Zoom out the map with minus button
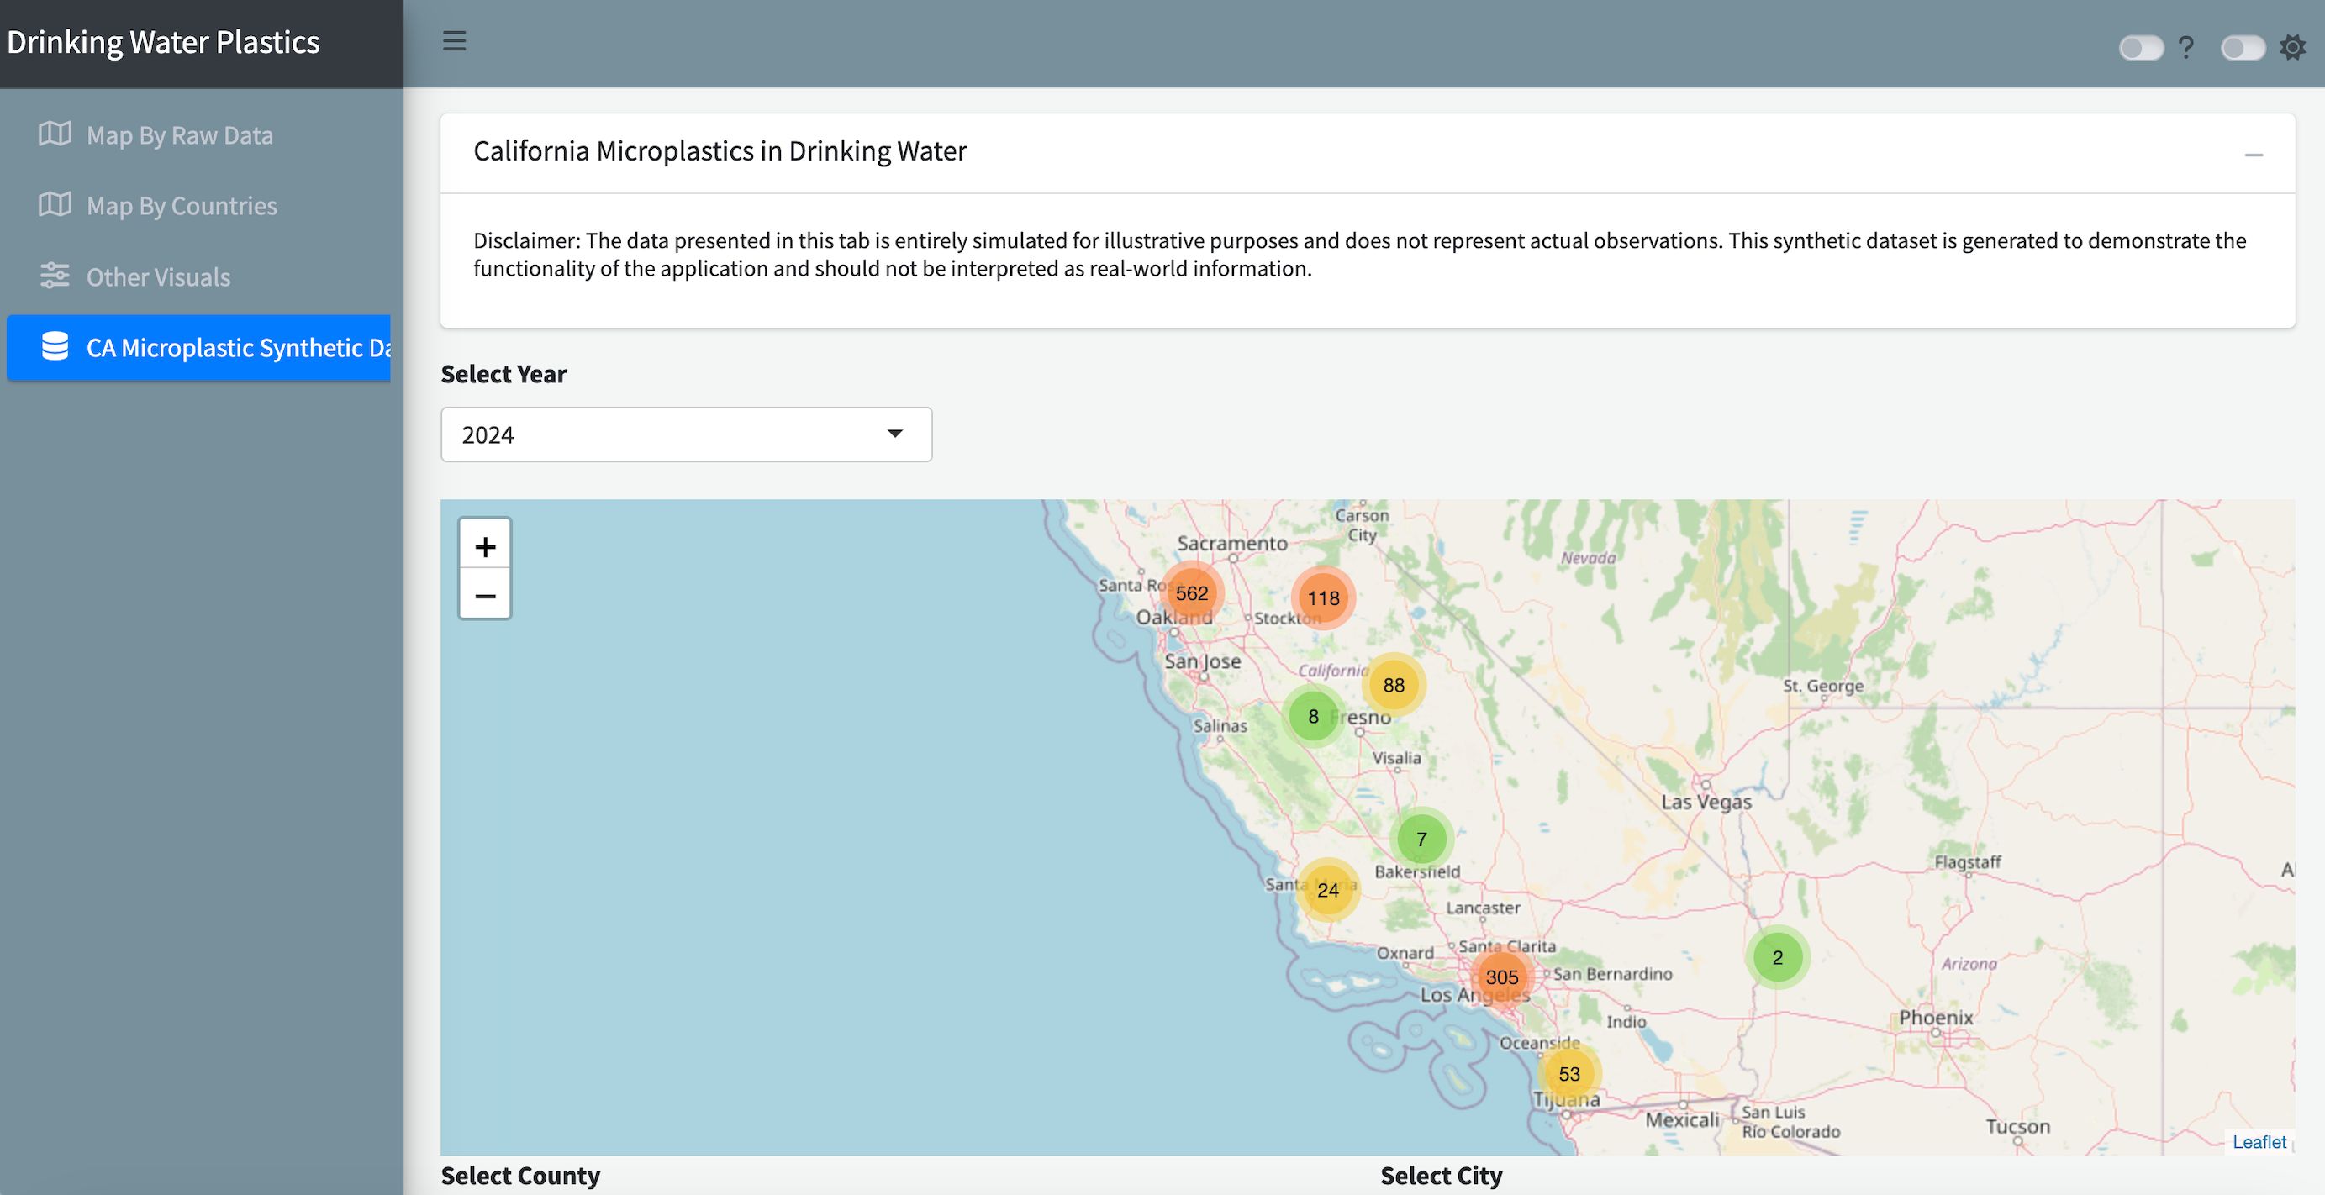This screenshot has width=2325, height=1195. coord(485,596)
